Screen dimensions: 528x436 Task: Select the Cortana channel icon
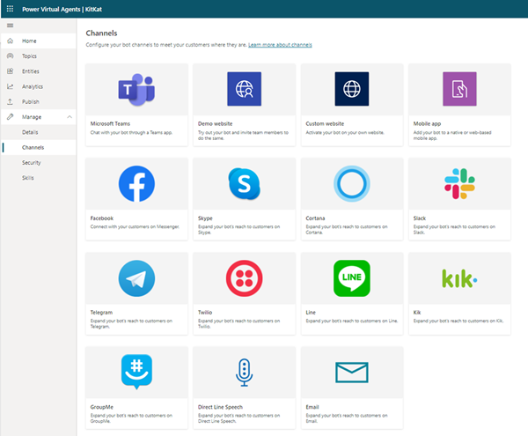tap(351, 183)
